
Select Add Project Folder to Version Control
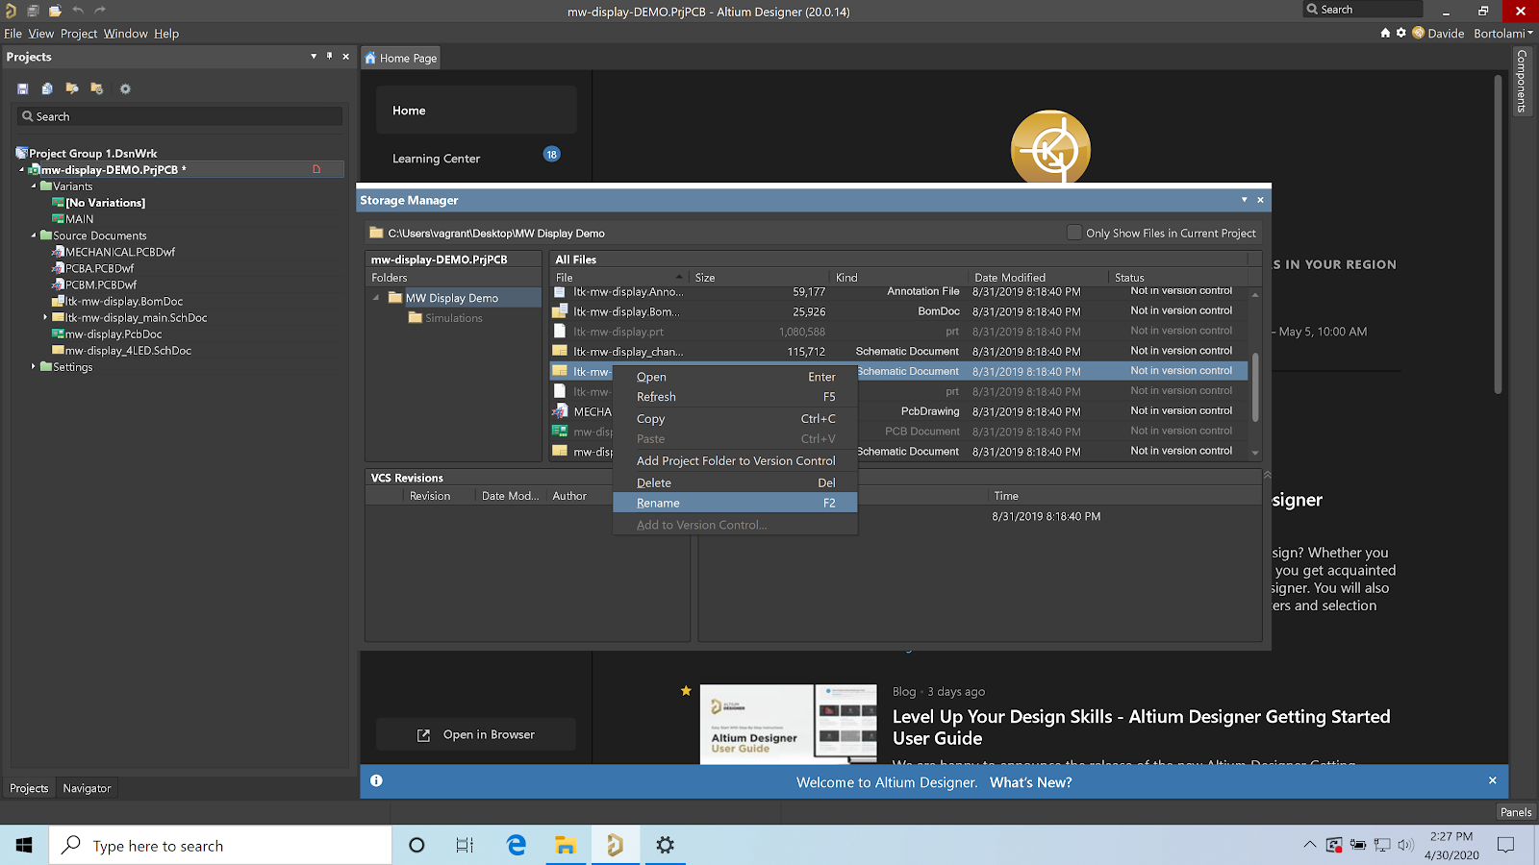click(x=735, y=460)
